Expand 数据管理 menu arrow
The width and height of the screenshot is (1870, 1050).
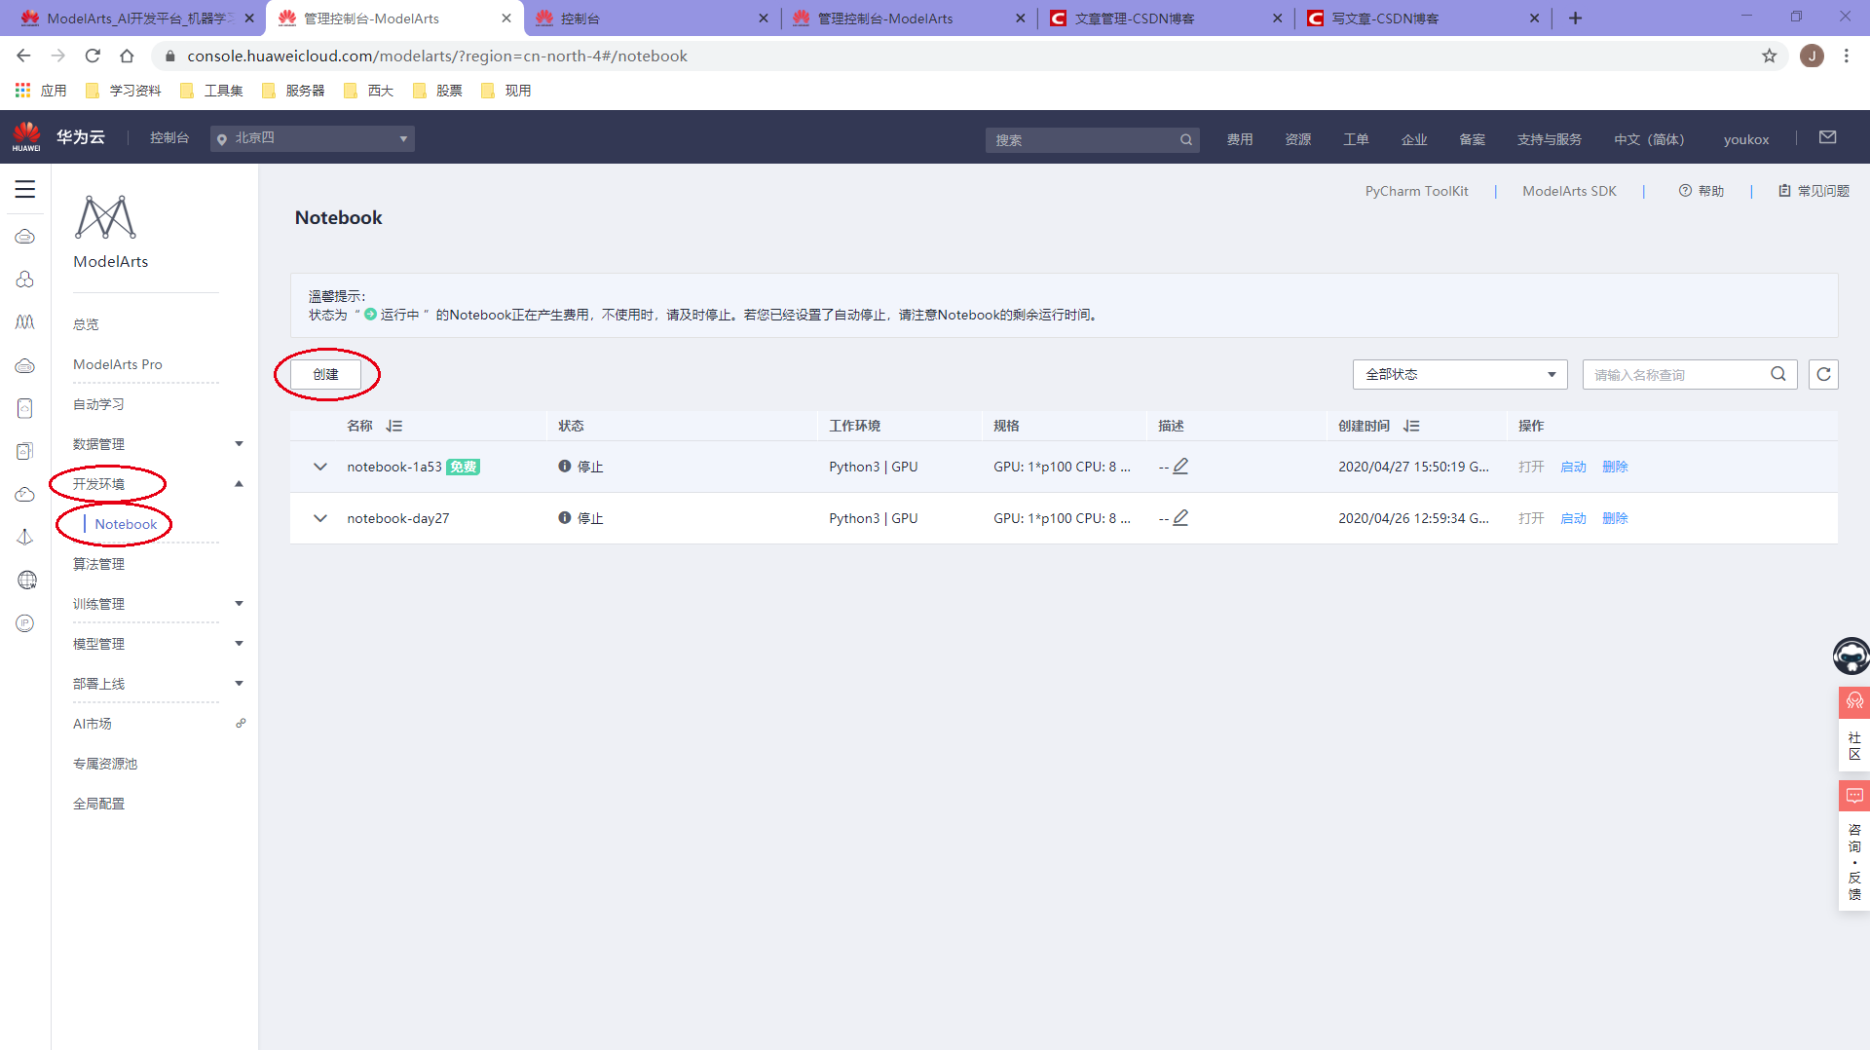[x=239, y=443]
